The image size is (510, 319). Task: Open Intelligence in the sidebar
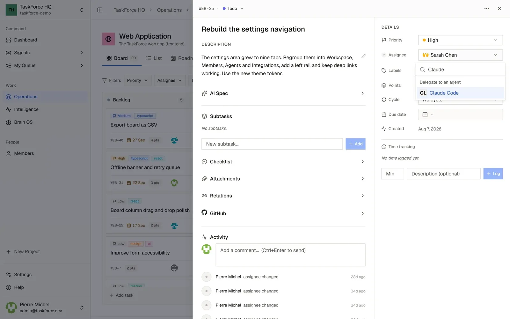[45, 109]
